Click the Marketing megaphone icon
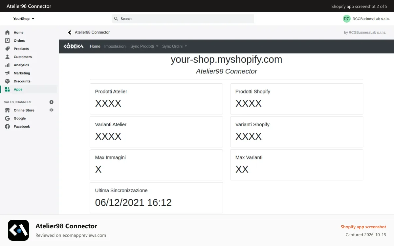394x246 pixels. pyautogui.click(x=7, y=73)
